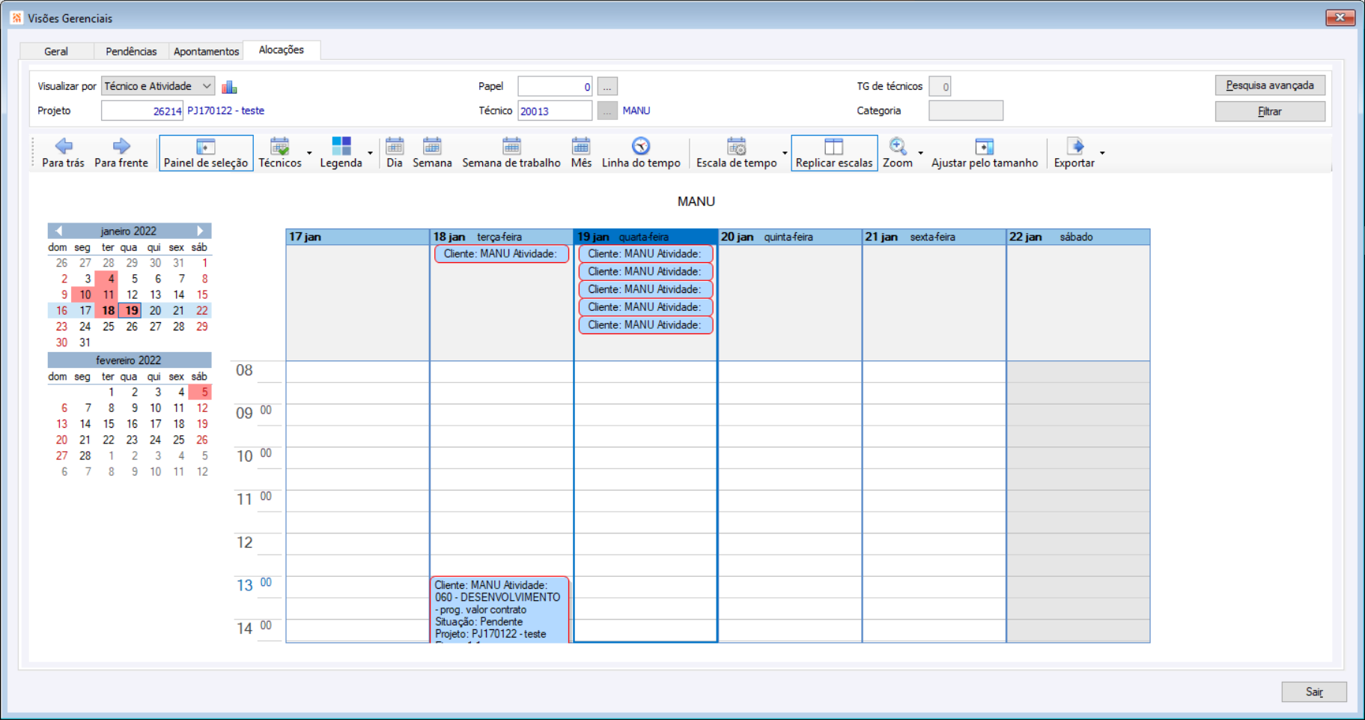Click Ajustar pelo tamanho icon
Viewport: 1365px width, 720px height.
[x=985, y=145]
